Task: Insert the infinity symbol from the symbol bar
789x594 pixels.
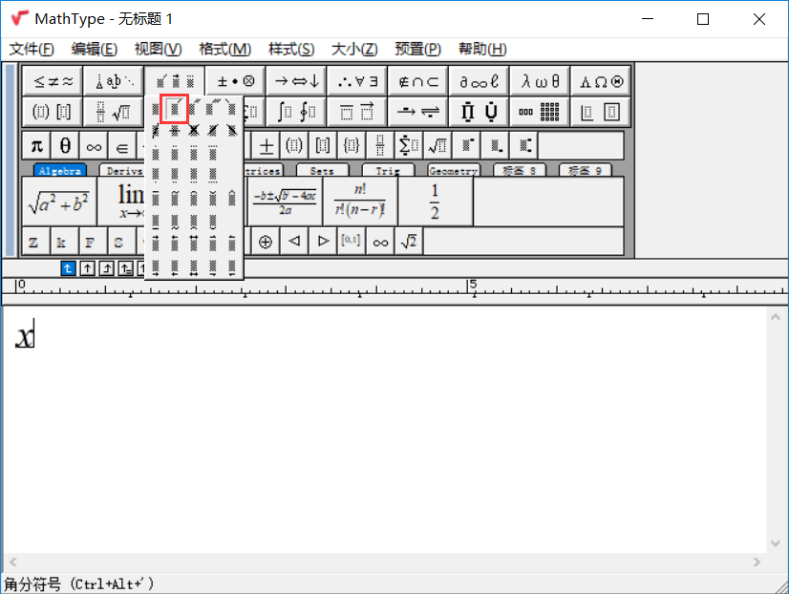Action: [x=93, y=145]
